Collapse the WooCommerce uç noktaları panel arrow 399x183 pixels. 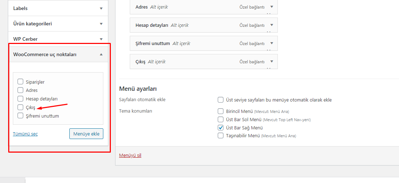click(x=101, y=54)
